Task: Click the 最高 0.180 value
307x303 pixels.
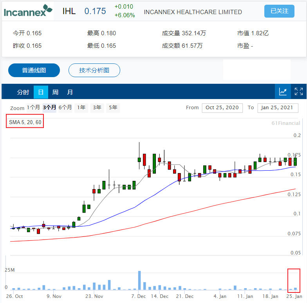Action: click(101, 33)
